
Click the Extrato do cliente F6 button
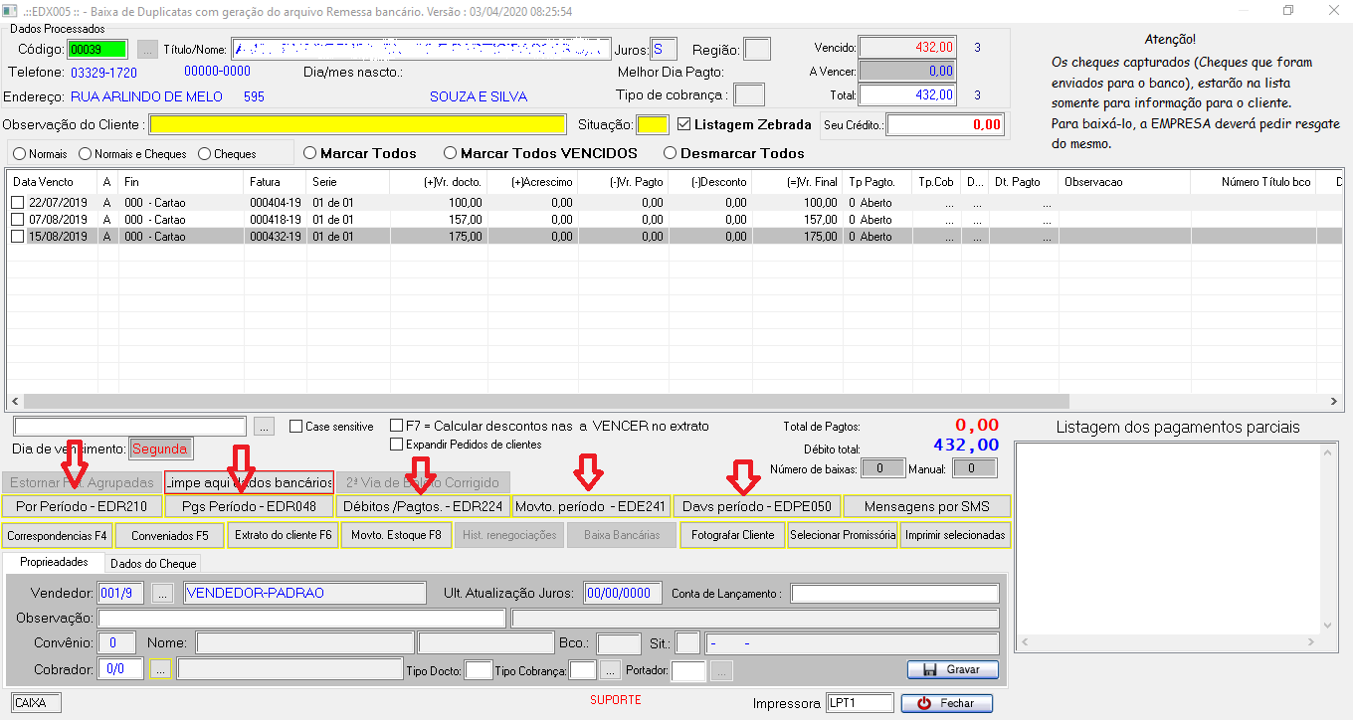pyautogui.click(x=283, y=535)
